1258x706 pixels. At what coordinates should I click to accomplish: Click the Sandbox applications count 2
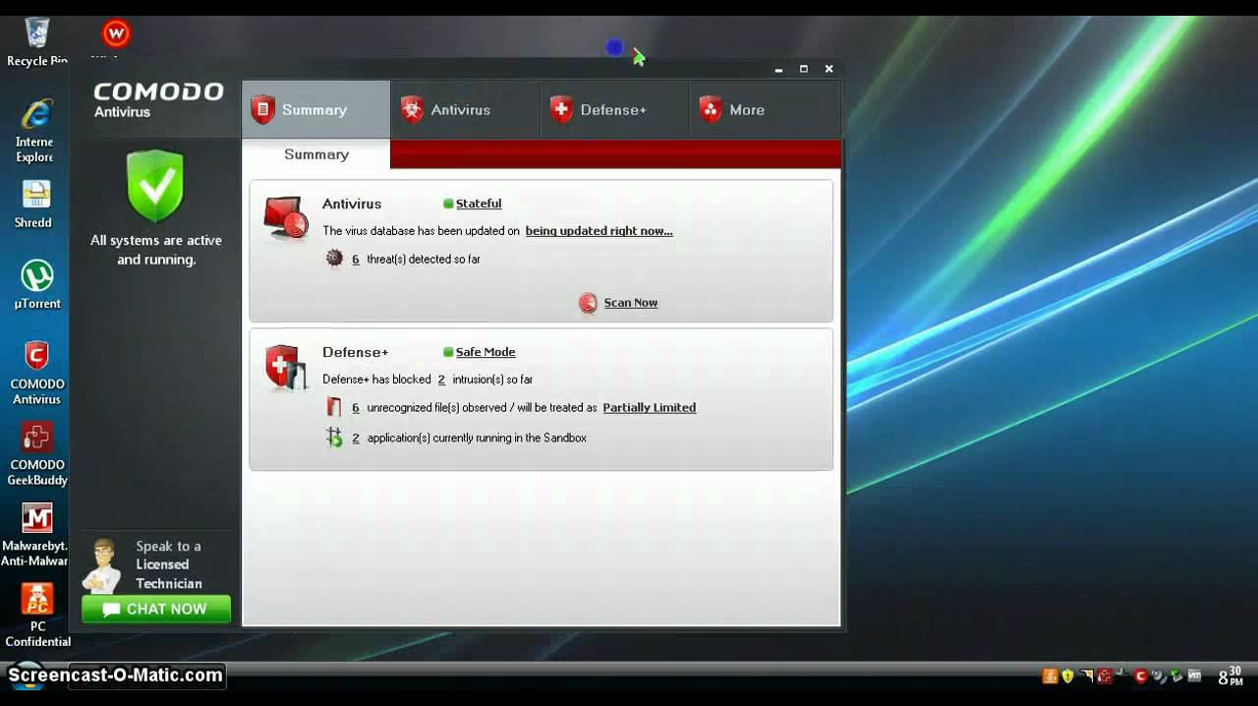[x=356, y=439]
